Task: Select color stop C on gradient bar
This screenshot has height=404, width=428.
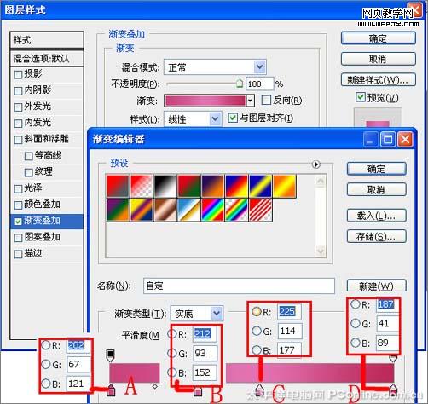Action: 259,390
